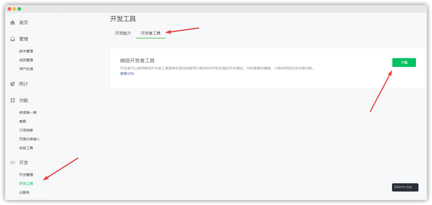This screenshot has height=205, width=432.
Task: Select the highlighted 开发工具 sidebar item
Action: (26, 183)
